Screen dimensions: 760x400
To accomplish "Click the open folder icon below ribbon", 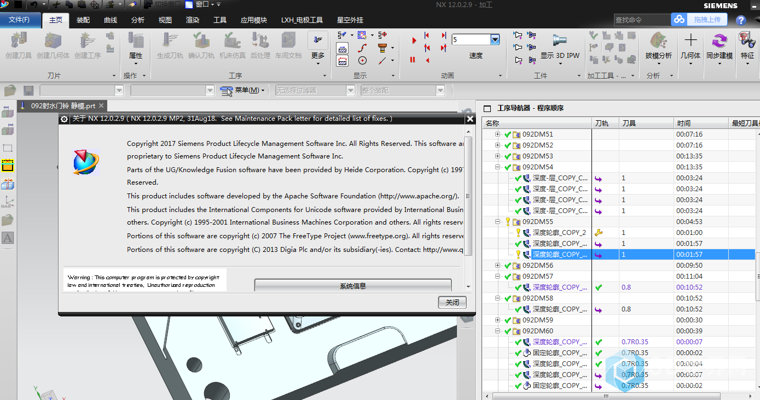I will [x=10, y=90].
